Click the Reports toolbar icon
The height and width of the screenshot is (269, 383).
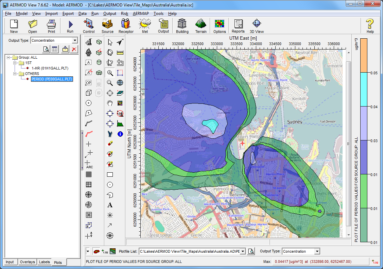238,25
